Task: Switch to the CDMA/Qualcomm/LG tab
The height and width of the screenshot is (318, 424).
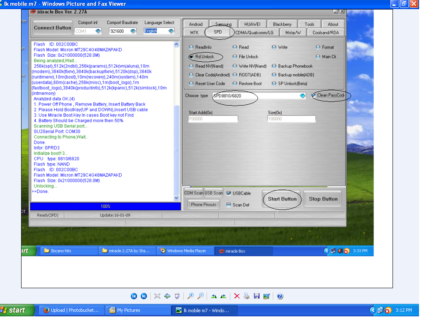Action: pos(254,33)
